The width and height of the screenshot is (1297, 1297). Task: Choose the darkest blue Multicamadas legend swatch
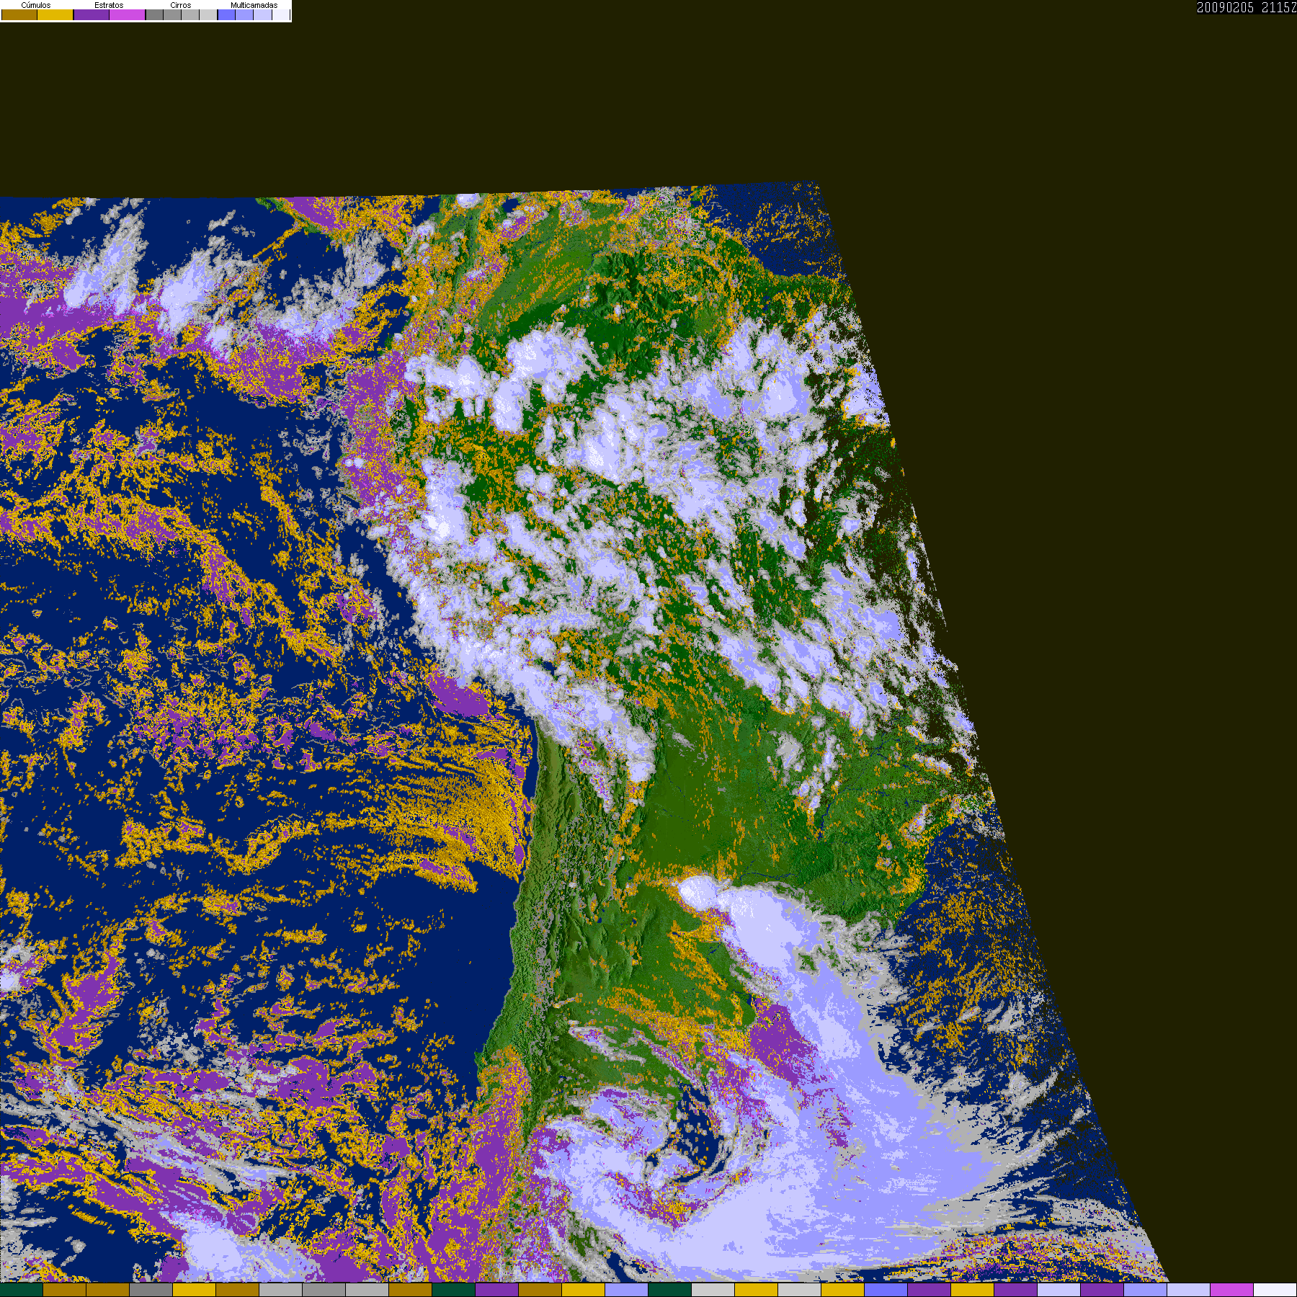point(227,14)
